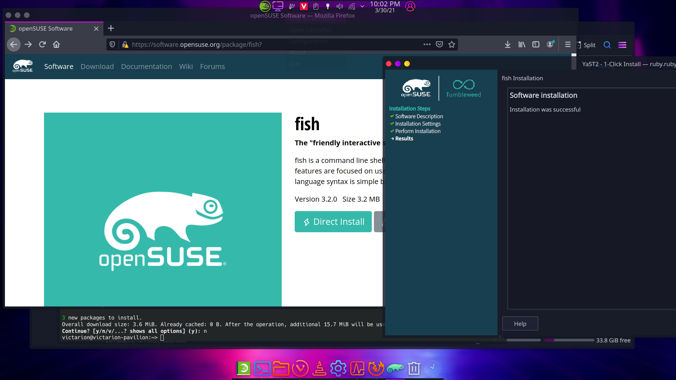
Task: Open file manager from the dock
Action: tap(281, 368)
